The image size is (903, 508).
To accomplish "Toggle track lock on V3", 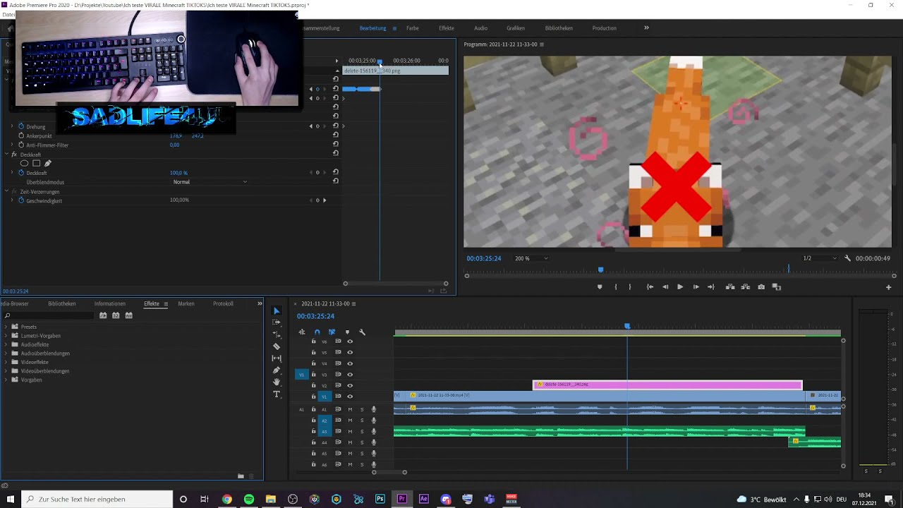I will click(314, 375).
